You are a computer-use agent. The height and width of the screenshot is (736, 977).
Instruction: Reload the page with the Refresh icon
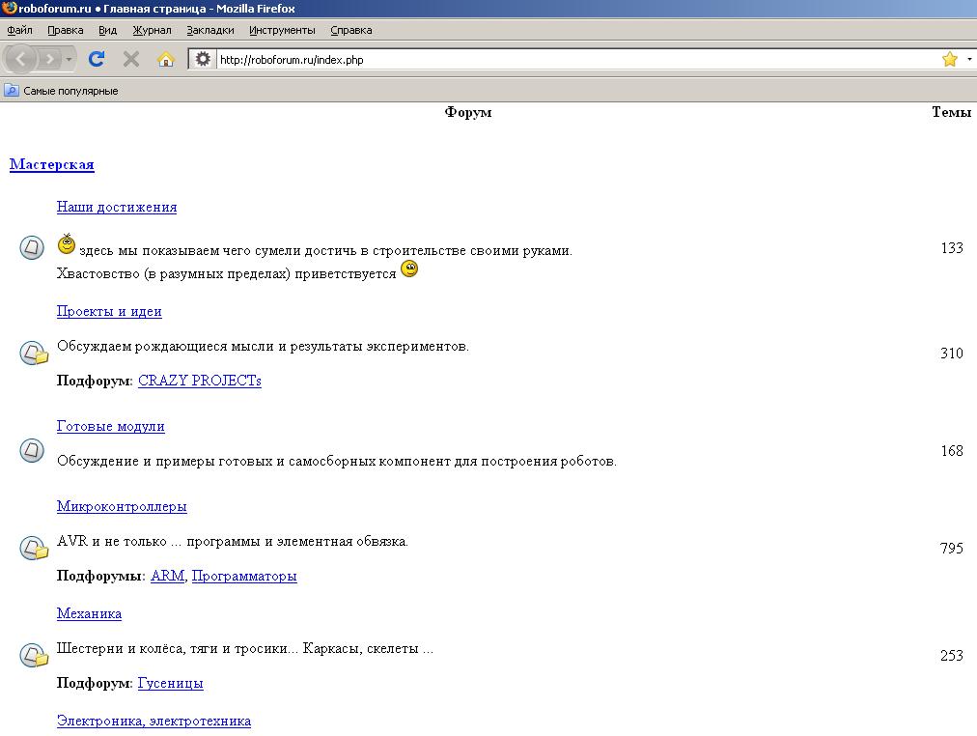coord(97,59)
